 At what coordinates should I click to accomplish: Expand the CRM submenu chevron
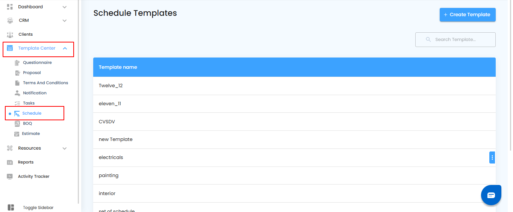[x=65, y=21]
